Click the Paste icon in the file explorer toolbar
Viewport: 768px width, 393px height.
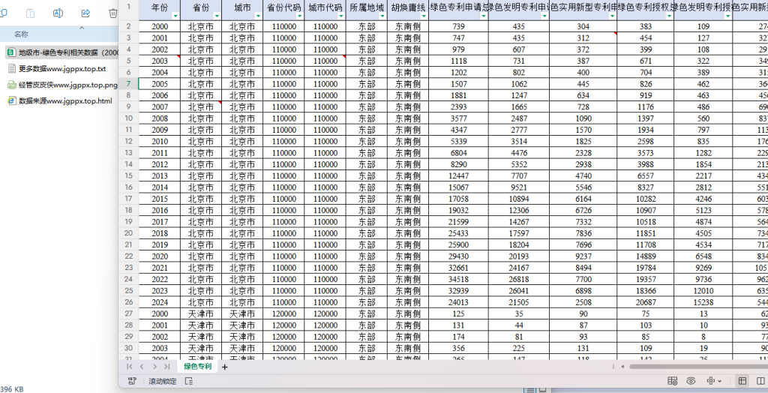click(30, 13)
